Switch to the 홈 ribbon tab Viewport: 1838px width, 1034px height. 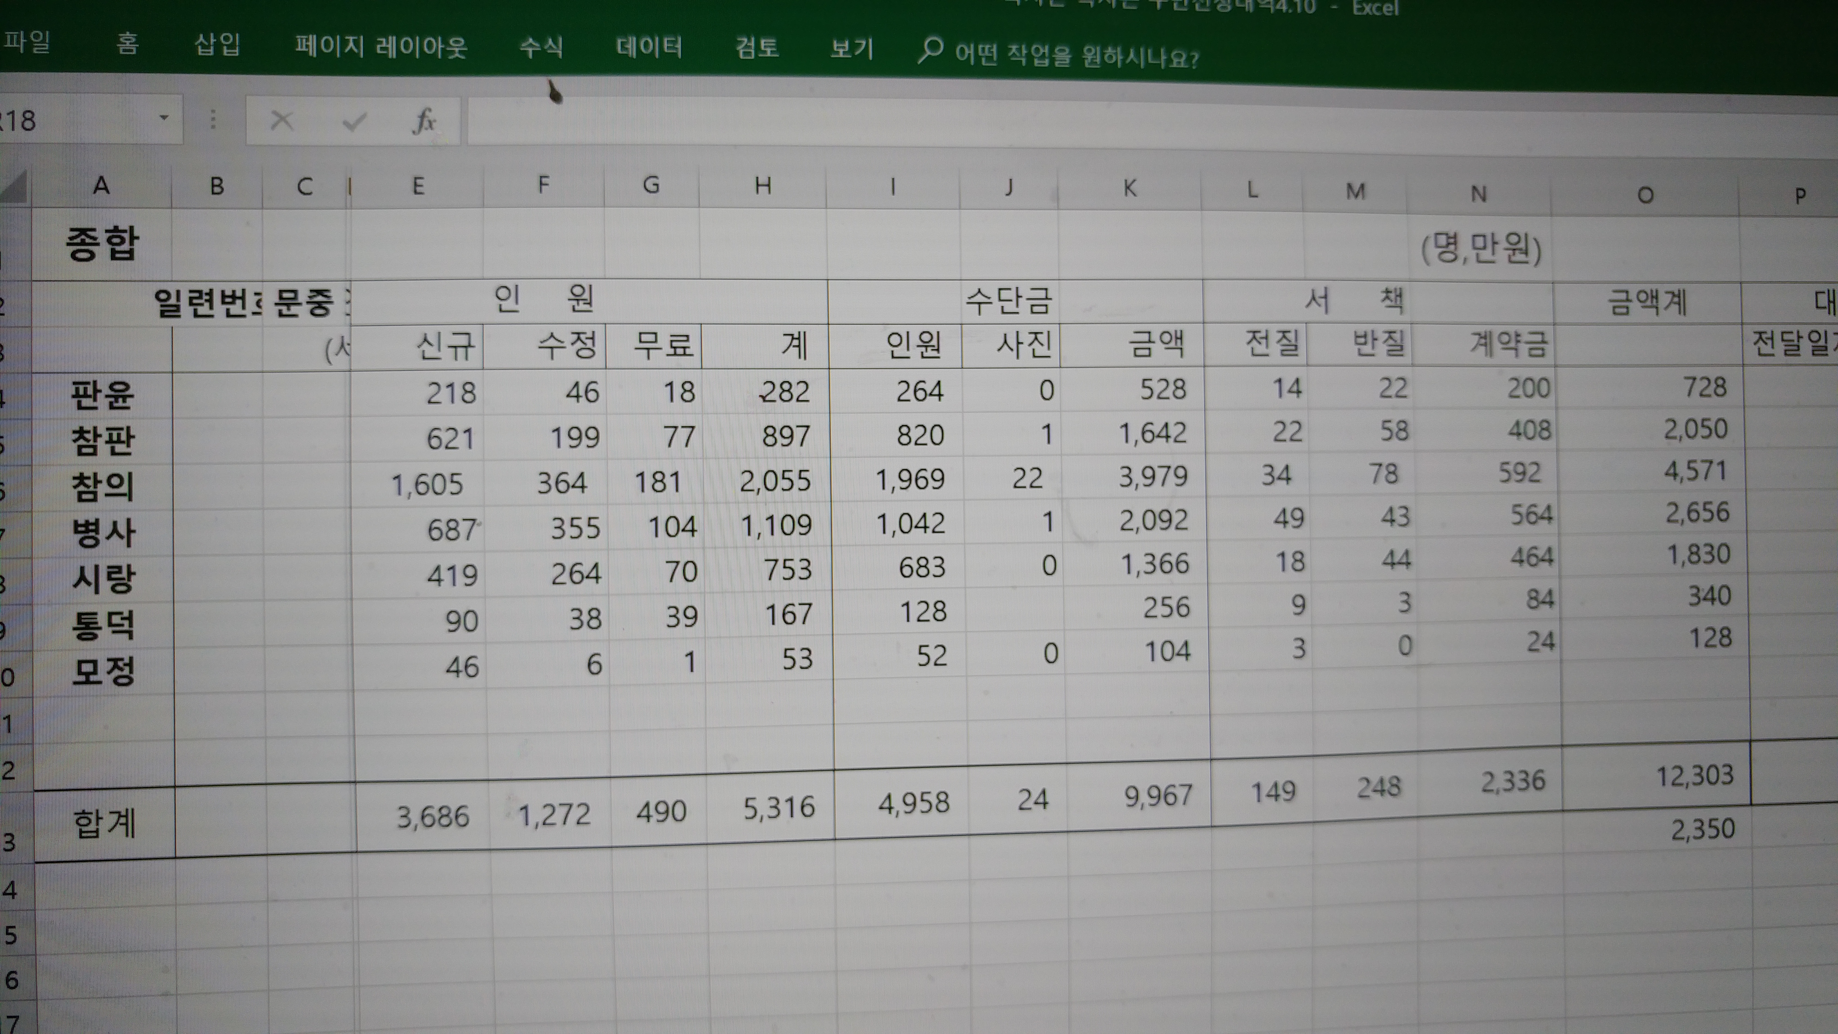point(128,44)
